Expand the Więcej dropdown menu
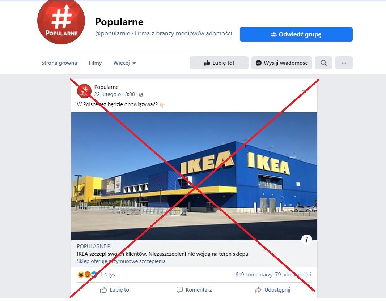The width and height of the screenshot is (386, 301). point(124,63)
